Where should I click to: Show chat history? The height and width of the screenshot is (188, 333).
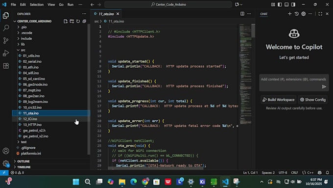(x=296, y=14)
